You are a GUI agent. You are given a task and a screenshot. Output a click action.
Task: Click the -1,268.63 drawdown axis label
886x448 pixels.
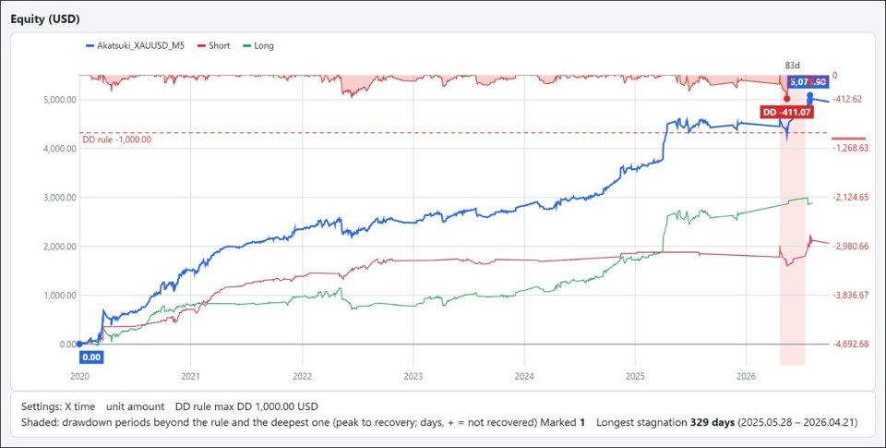pyautogui.click(x=851, y=148)
